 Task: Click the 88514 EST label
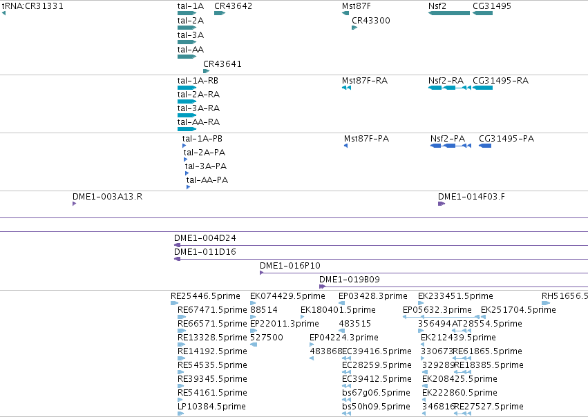coord(264,310)
